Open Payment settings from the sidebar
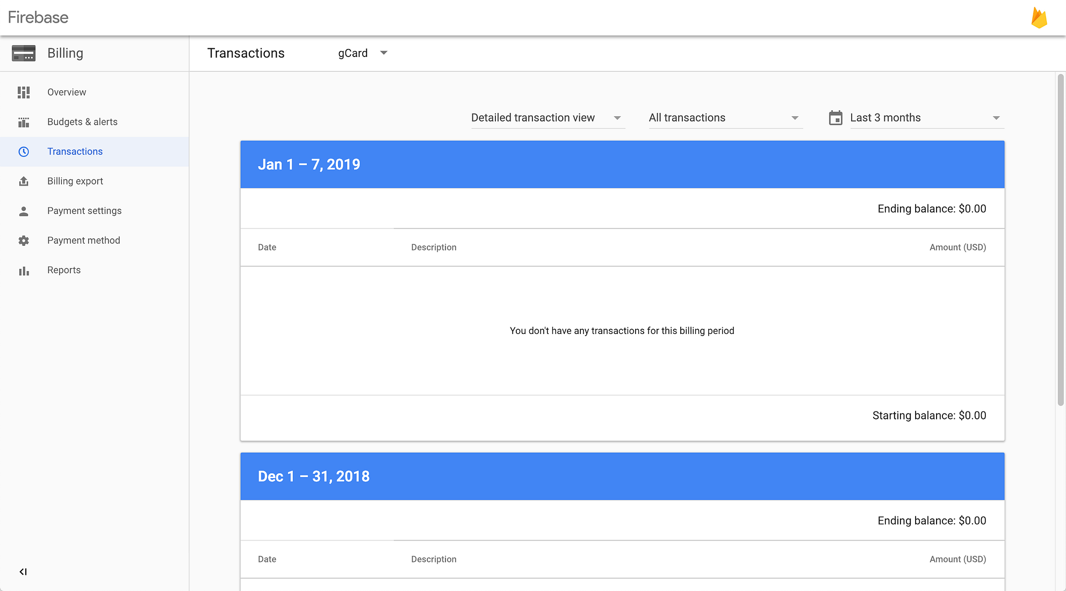Image resolution: width=1066 pixels, height=591 pixels. (84, 210)
